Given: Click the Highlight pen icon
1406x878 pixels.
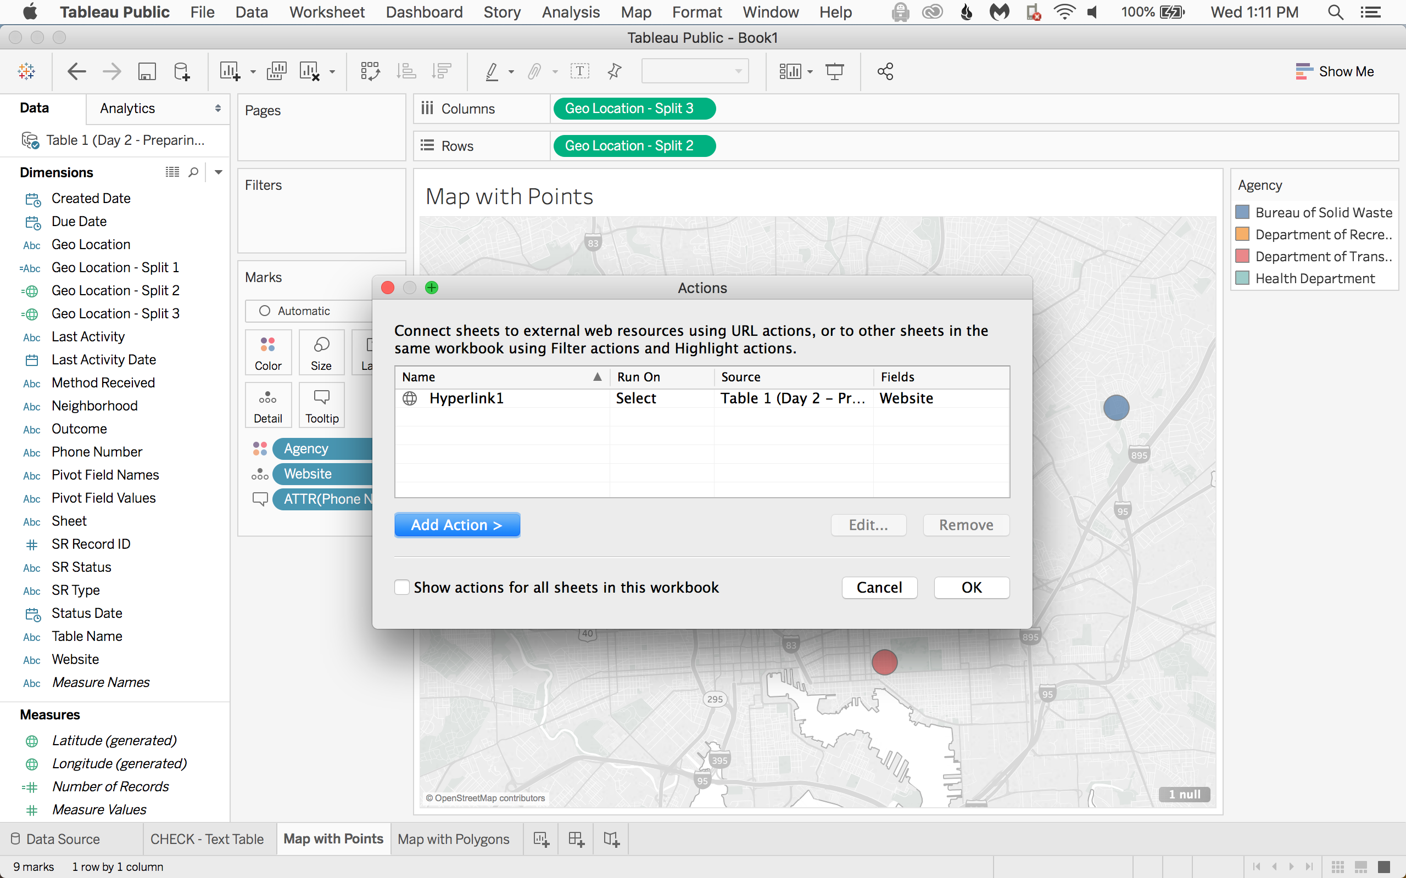Looking at the screenshot, I should coord(492,71).
